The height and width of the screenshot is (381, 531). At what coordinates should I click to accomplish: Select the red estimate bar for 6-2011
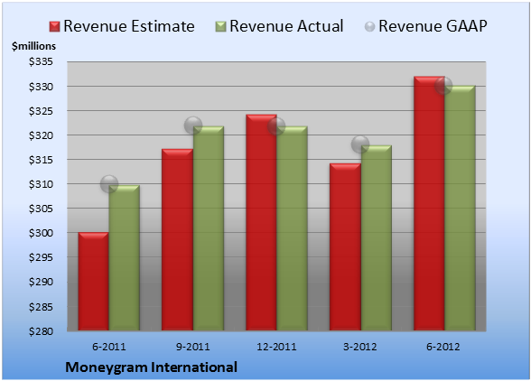pos(94,281)
